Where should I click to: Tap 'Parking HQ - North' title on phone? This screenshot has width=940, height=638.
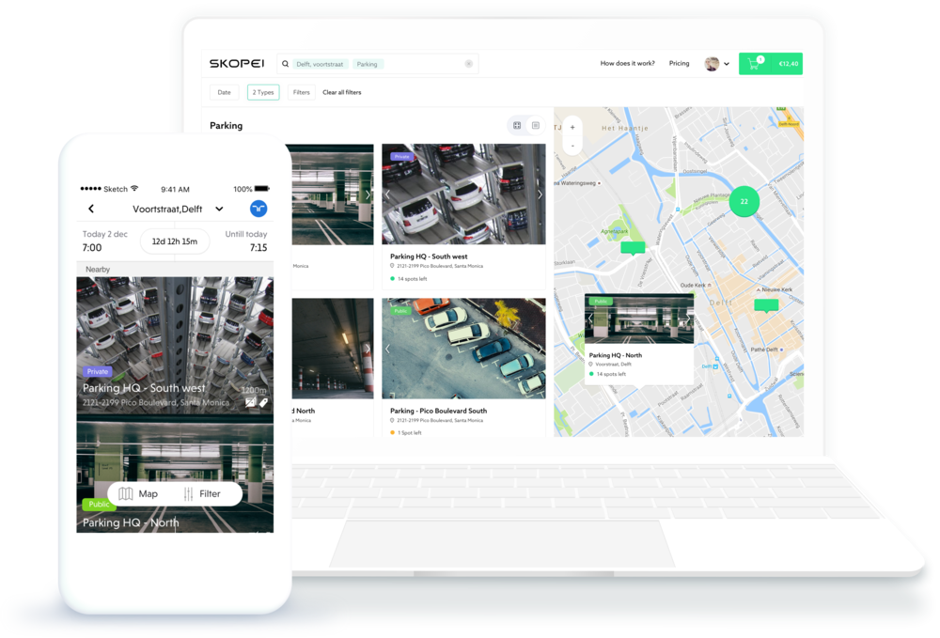131,522
